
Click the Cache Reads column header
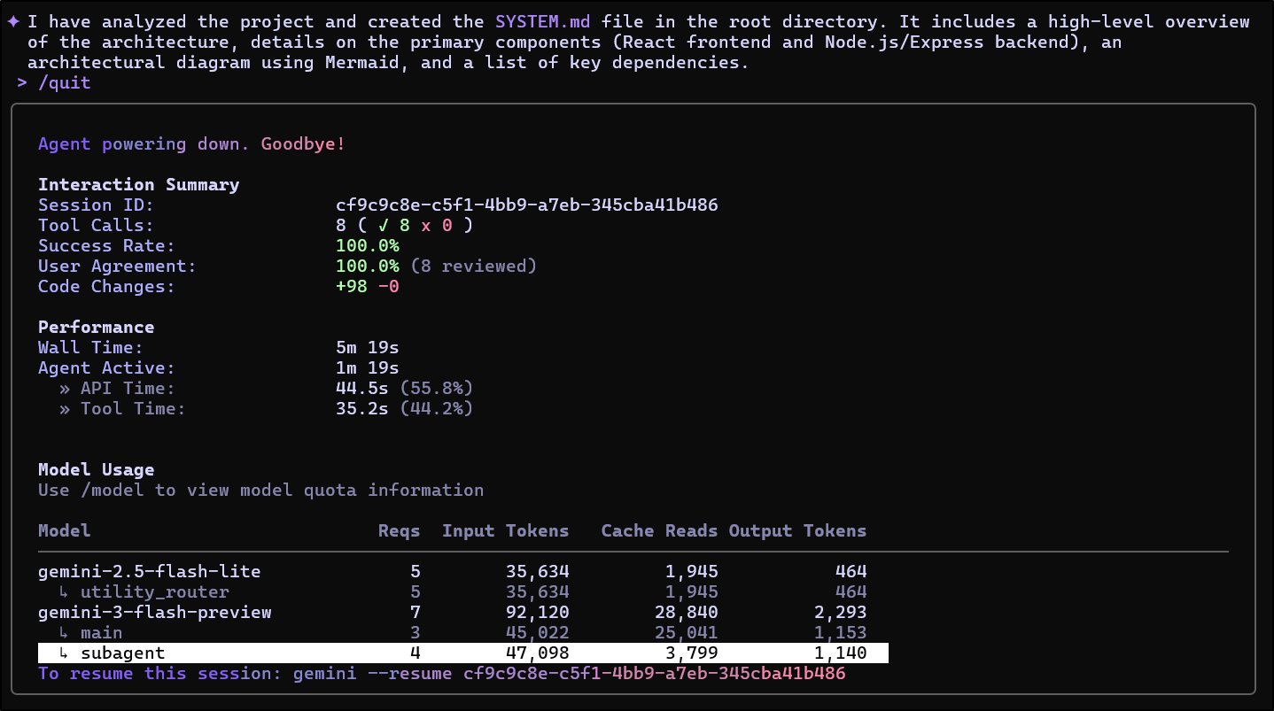[x=659, y=531]
